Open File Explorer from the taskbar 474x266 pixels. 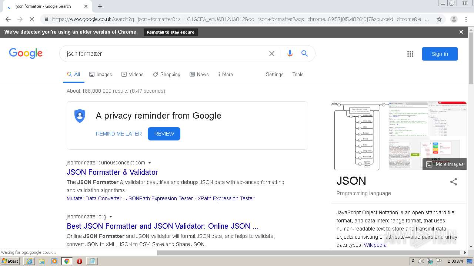click(x=42, y=261)
